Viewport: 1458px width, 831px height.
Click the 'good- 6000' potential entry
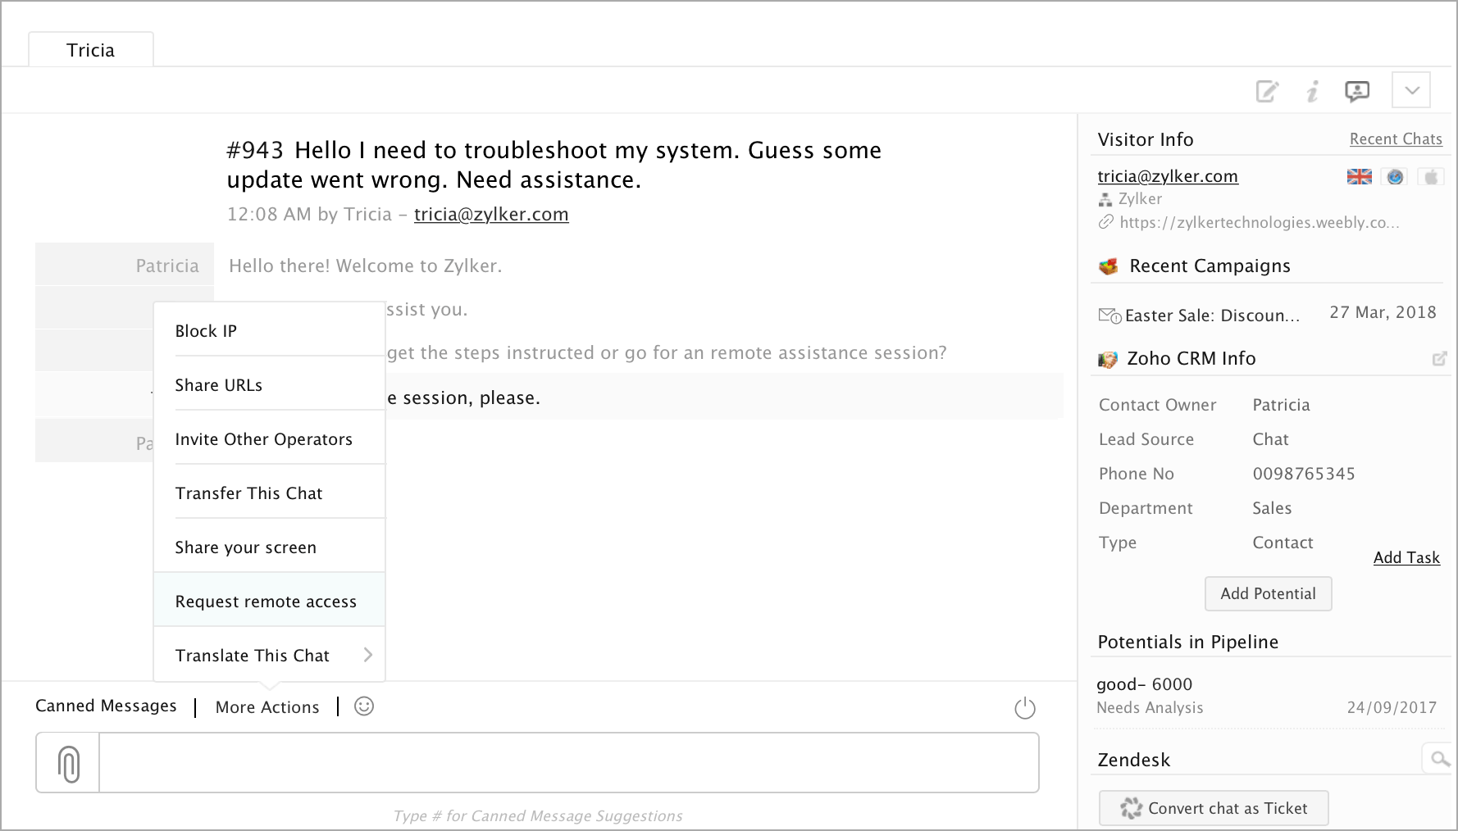click(1145, 684)
